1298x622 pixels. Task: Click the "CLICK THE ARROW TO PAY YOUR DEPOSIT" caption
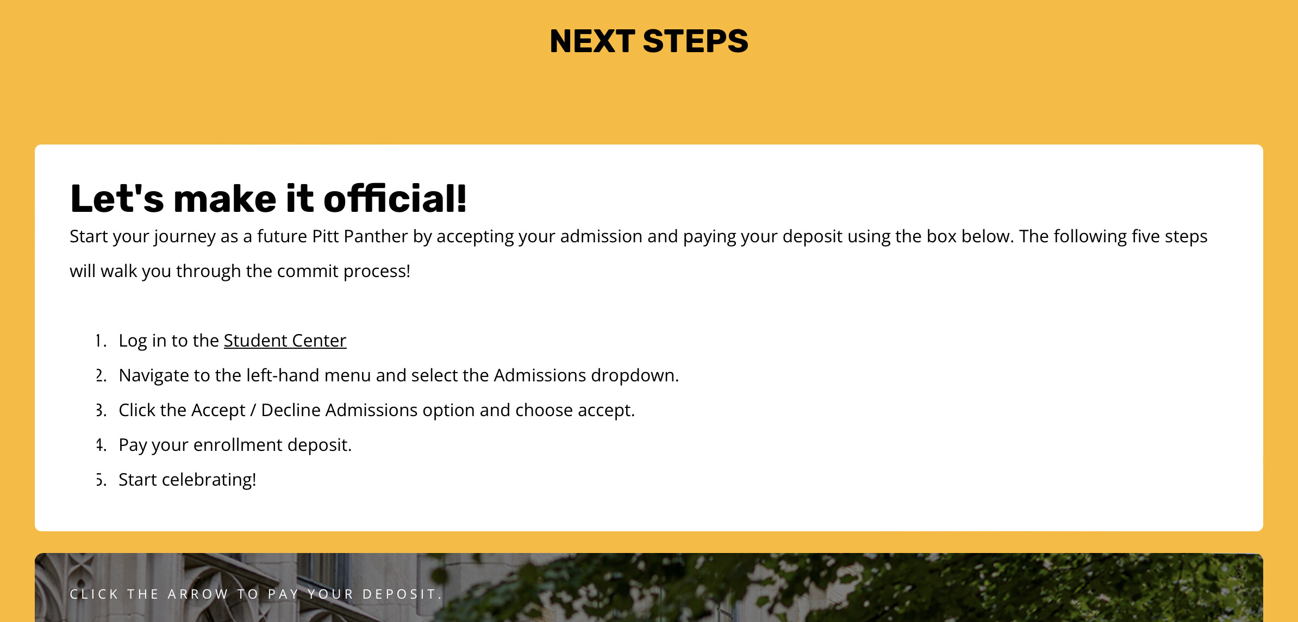coord(256,594)
